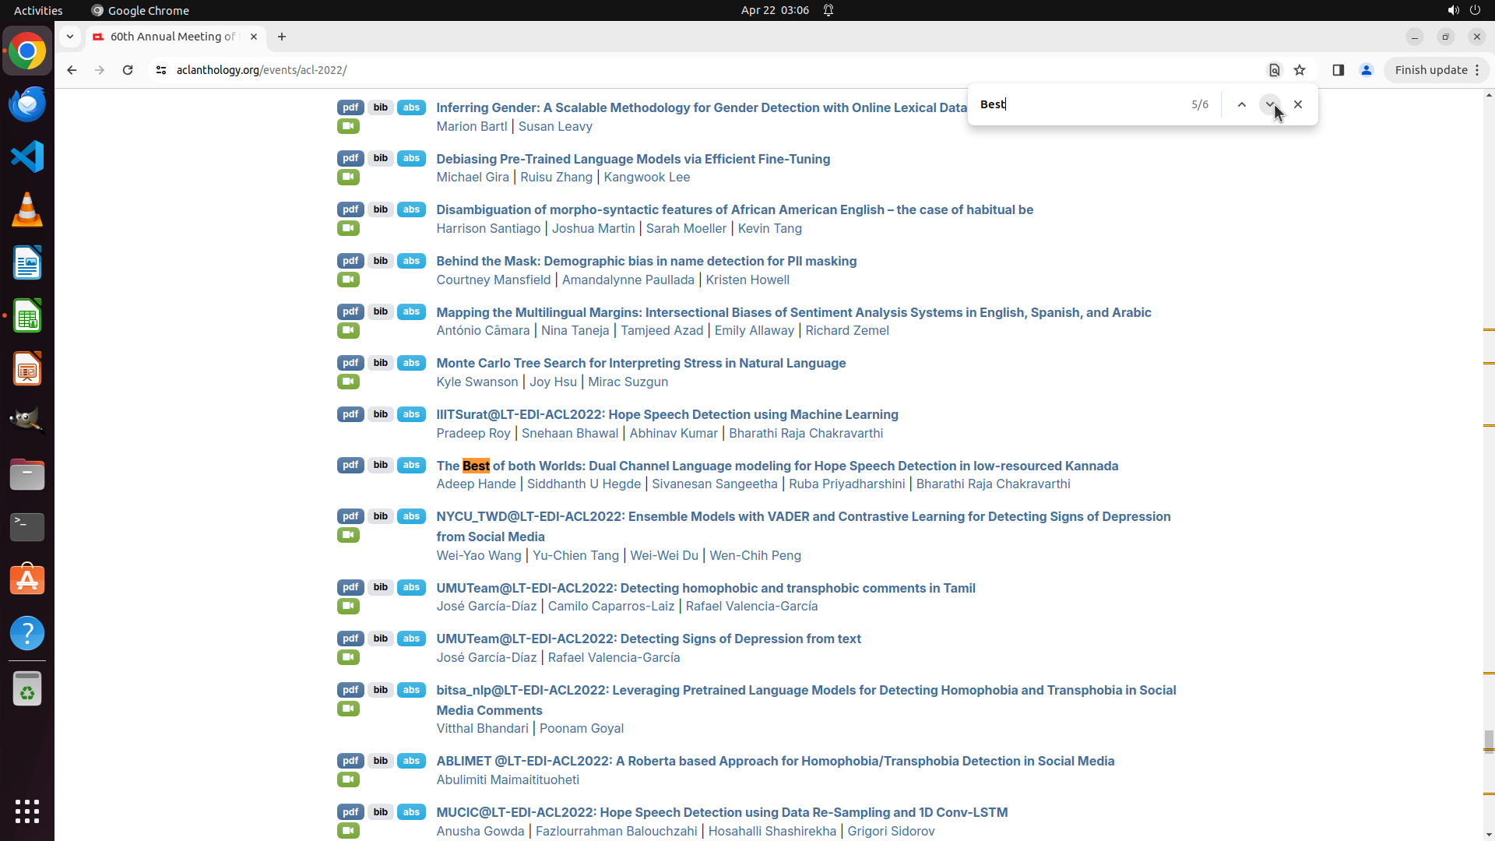
Task: Open Google Lens search icon in address bar
Action: [1274, 70]
